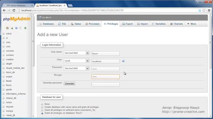Screen dimensions: 213x119
Task: Switch to the SQL tab
Action: (62, 24)
